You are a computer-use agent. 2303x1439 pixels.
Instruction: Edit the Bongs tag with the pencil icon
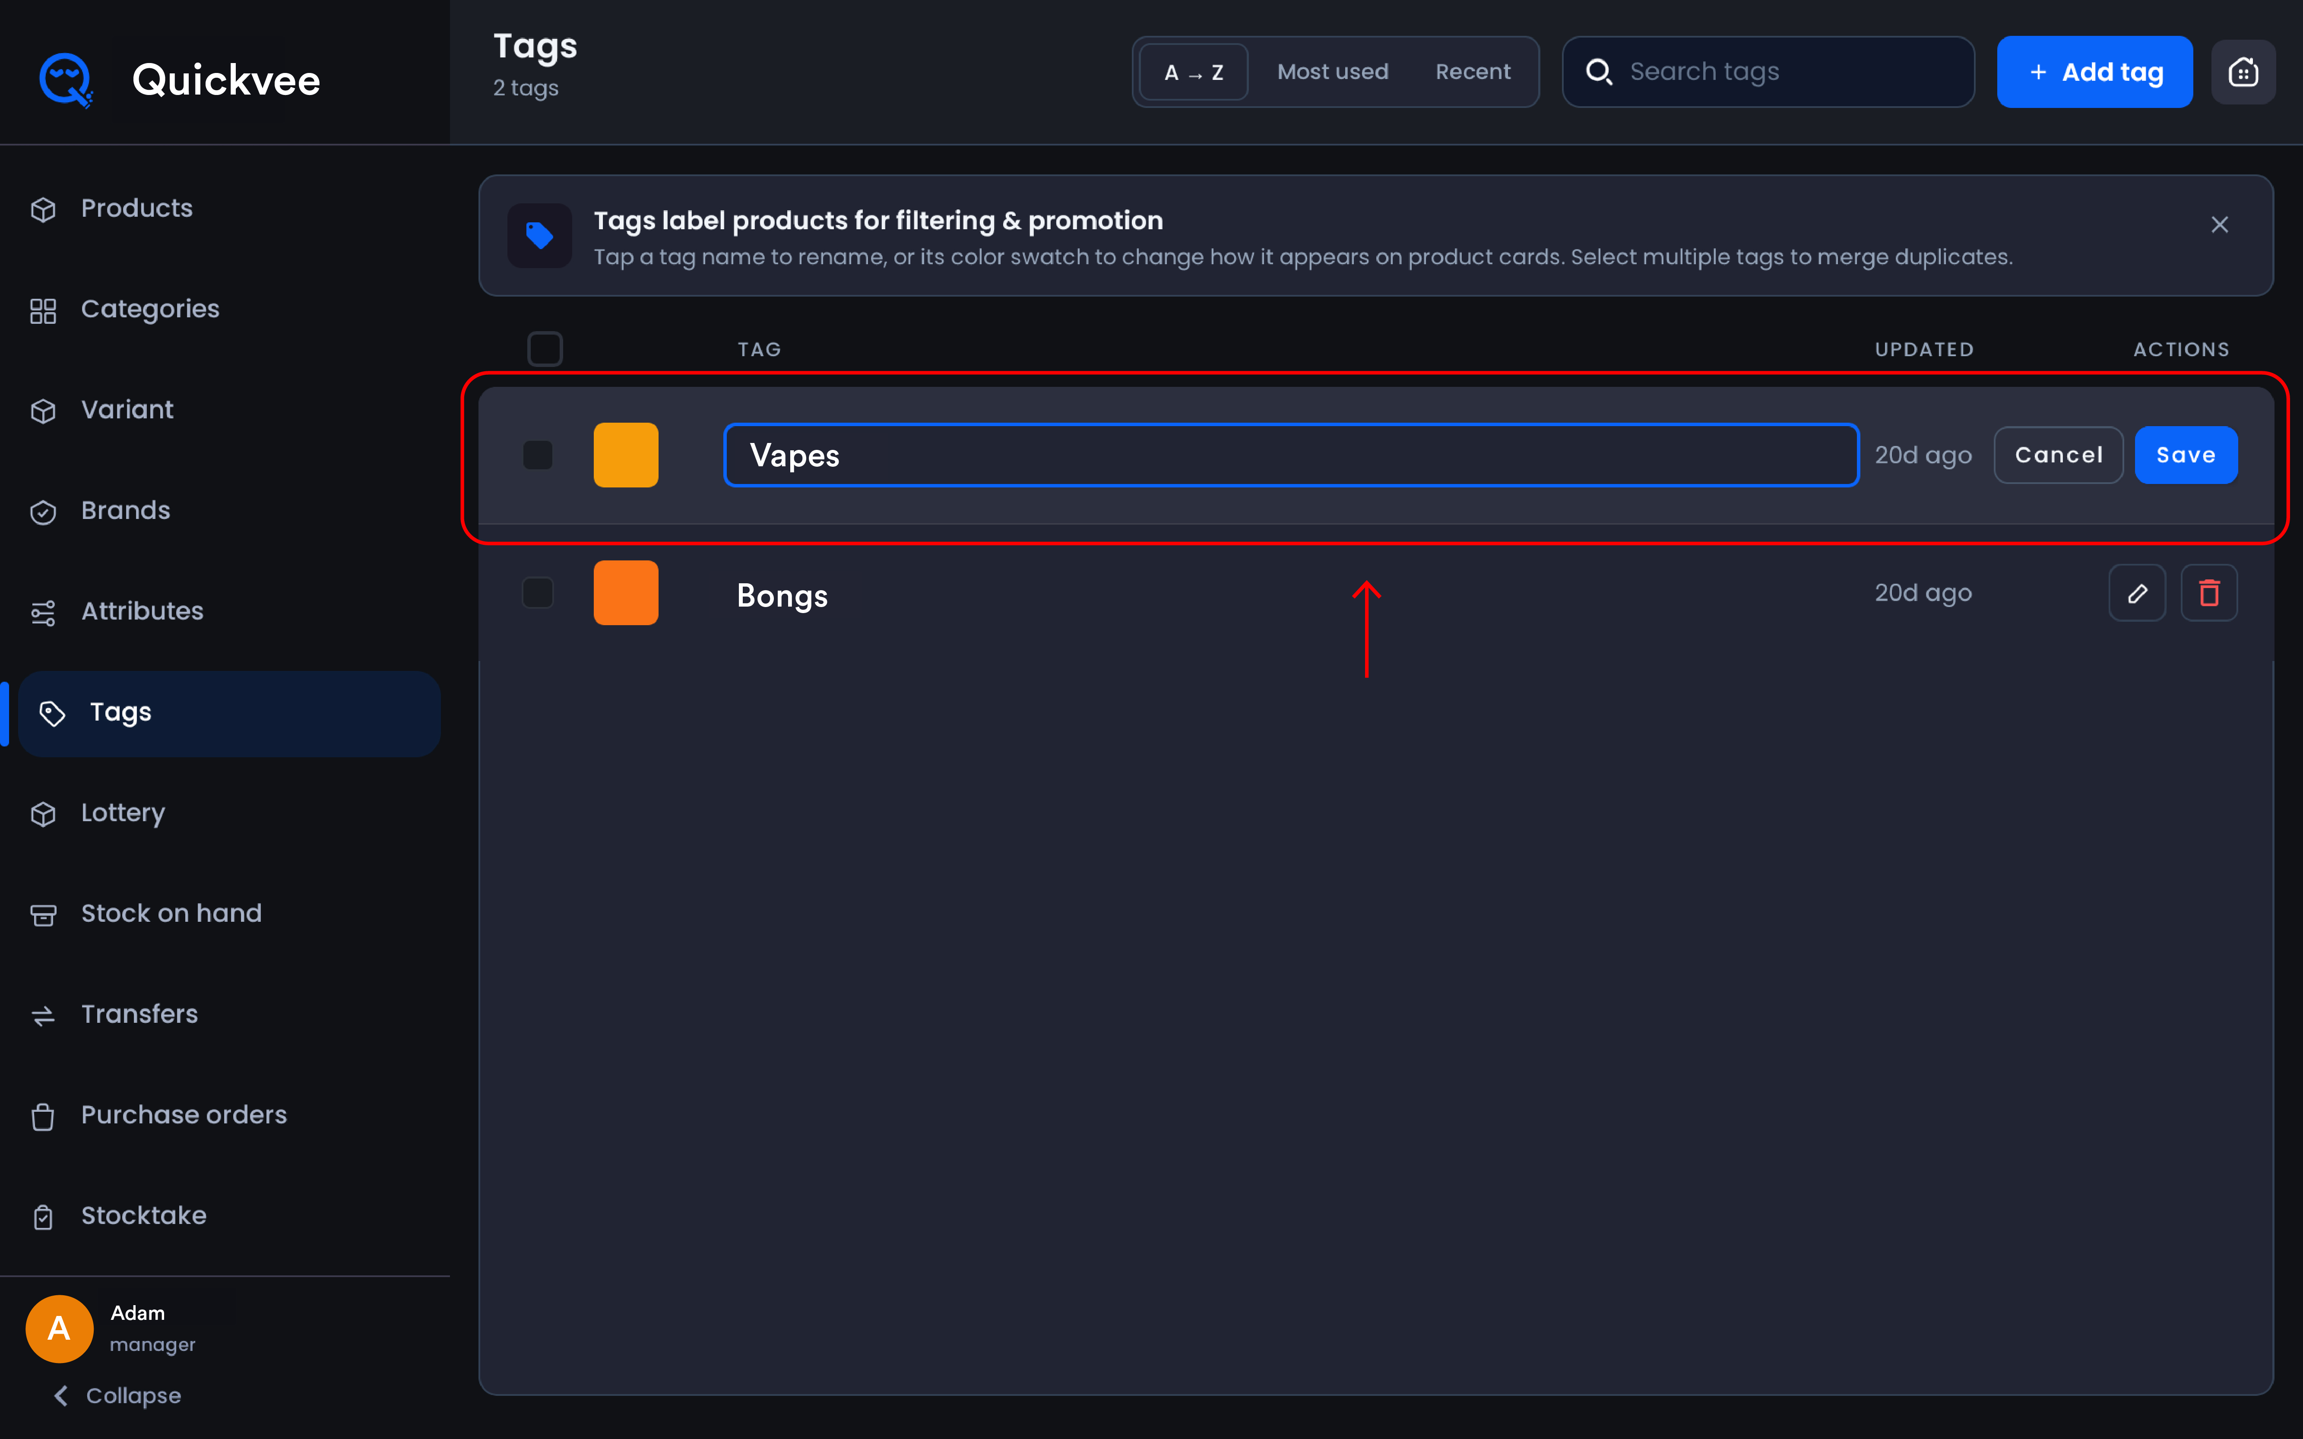(2138, 593)
